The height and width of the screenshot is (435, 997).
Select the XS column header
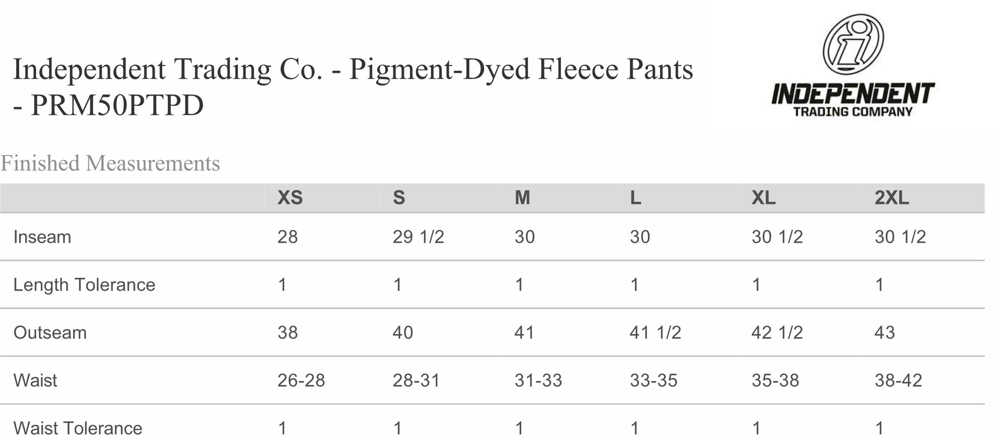point(290,198)
